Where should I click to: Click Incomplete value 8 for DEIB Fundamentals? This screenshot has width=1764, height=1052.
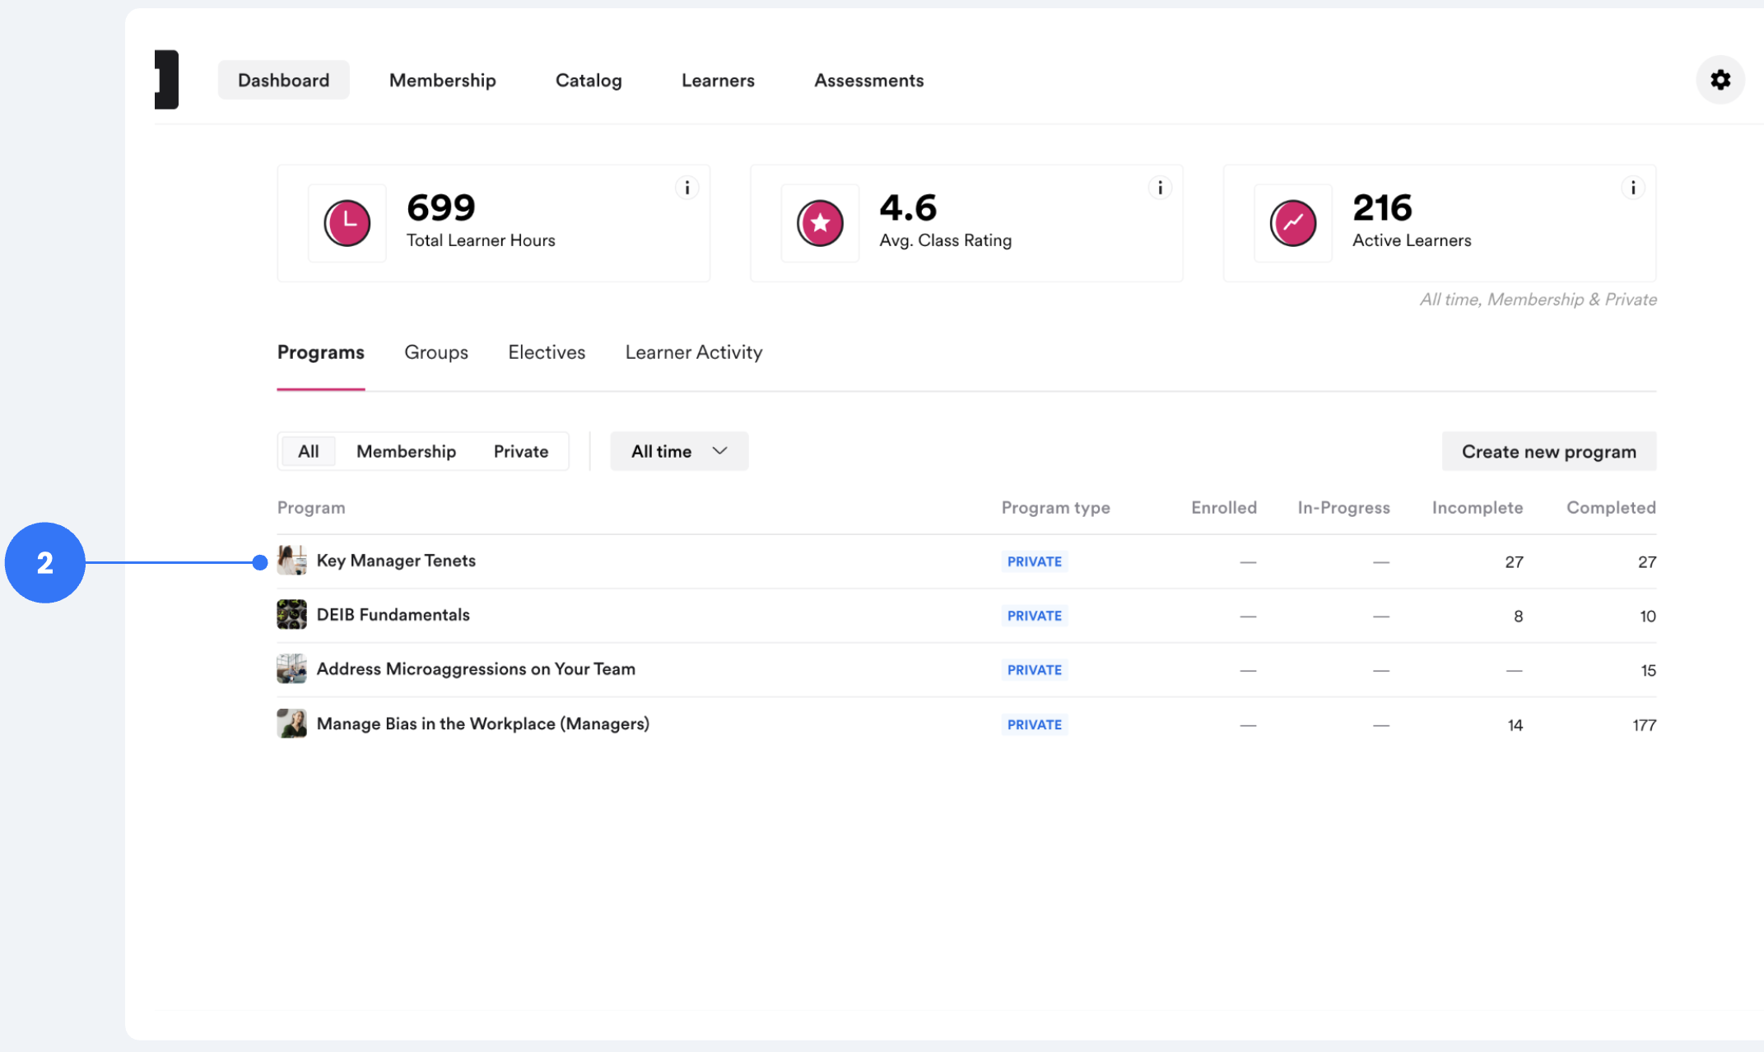(1519, 617)
